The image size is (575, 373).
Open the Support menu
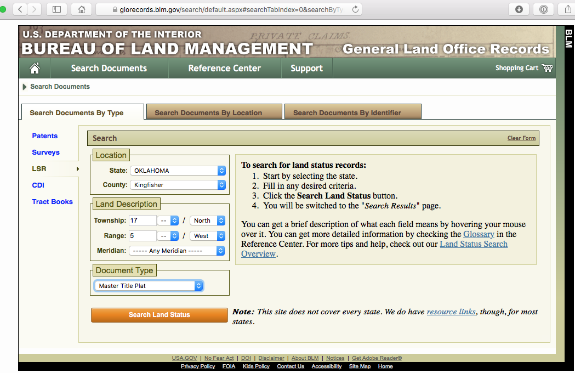coord(306,68)
